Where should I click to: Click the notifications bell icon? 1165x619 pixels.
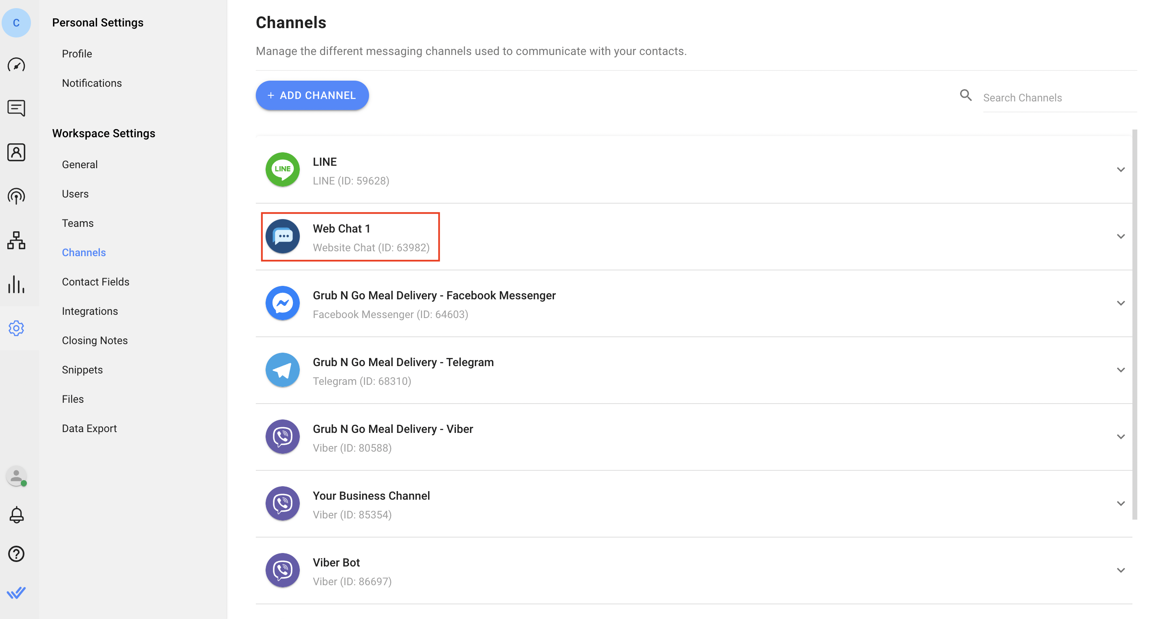(17, 515)
